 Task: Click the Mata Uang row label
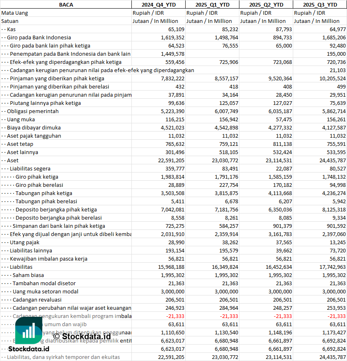14,13
